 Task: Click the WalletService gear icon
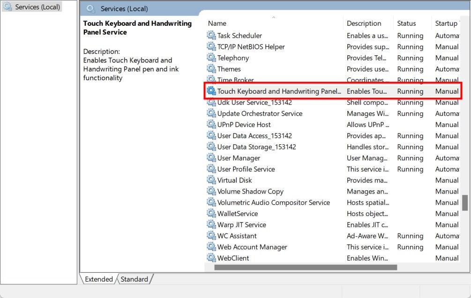pyautogui.click(x=211, y=214)
